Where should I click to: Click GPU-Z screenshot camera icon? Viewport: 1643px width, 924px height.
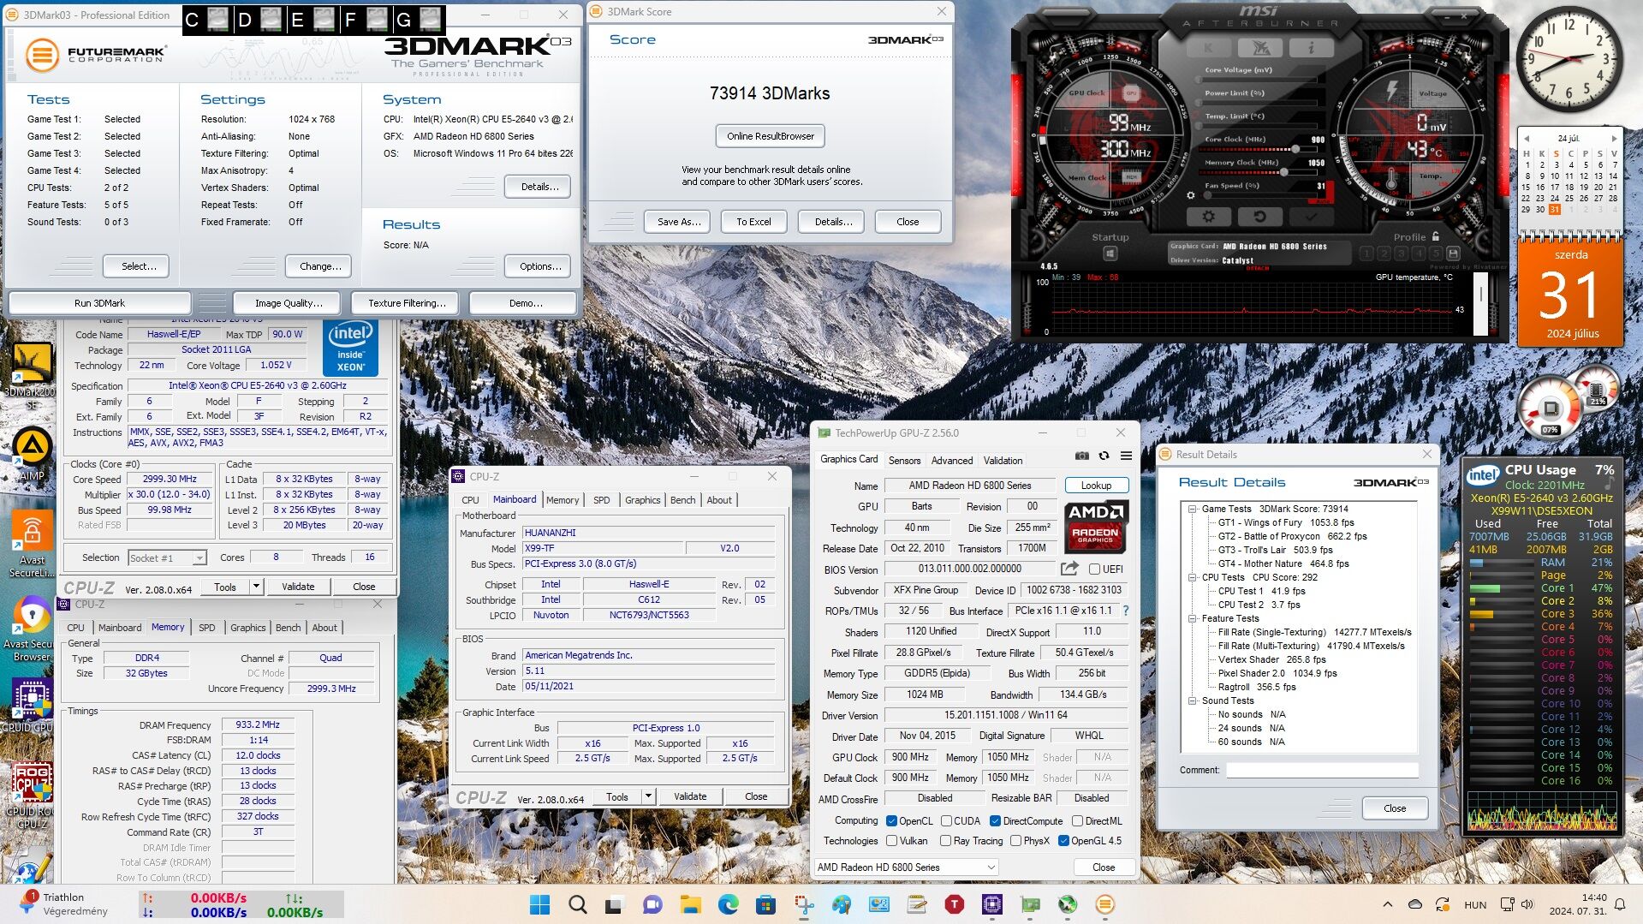pyautogui.click(x=1082, y=456)
